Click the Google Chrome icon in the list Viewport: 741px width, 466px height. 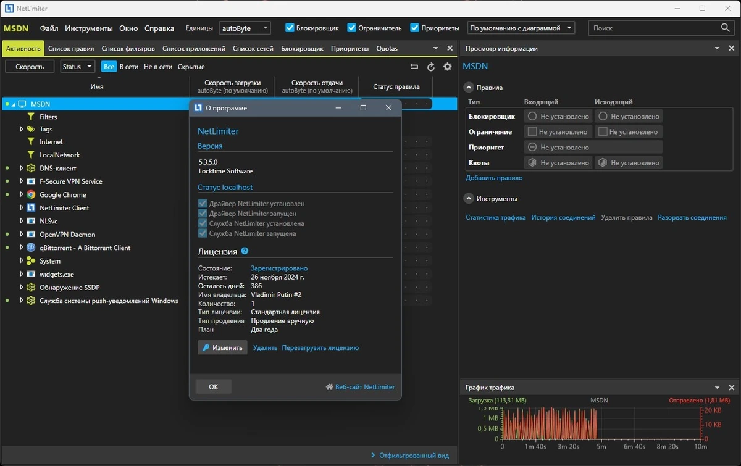30,194
